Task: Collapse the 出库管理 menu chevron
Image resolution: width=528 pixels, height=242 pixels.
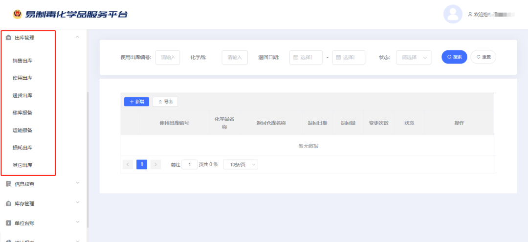Action: [77, 37]
